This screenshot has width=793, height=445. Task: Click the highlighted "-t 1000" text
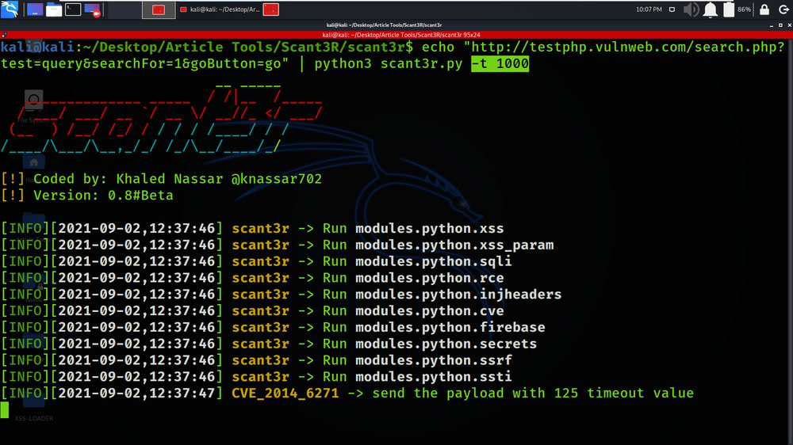[x=500, y=63]
